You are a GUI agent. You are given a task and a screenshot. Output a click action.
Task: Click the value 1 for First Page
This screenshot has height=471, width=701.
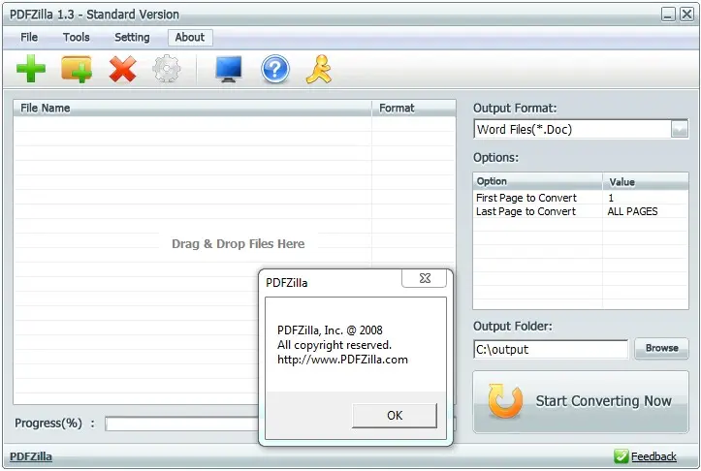coord(611,198)
